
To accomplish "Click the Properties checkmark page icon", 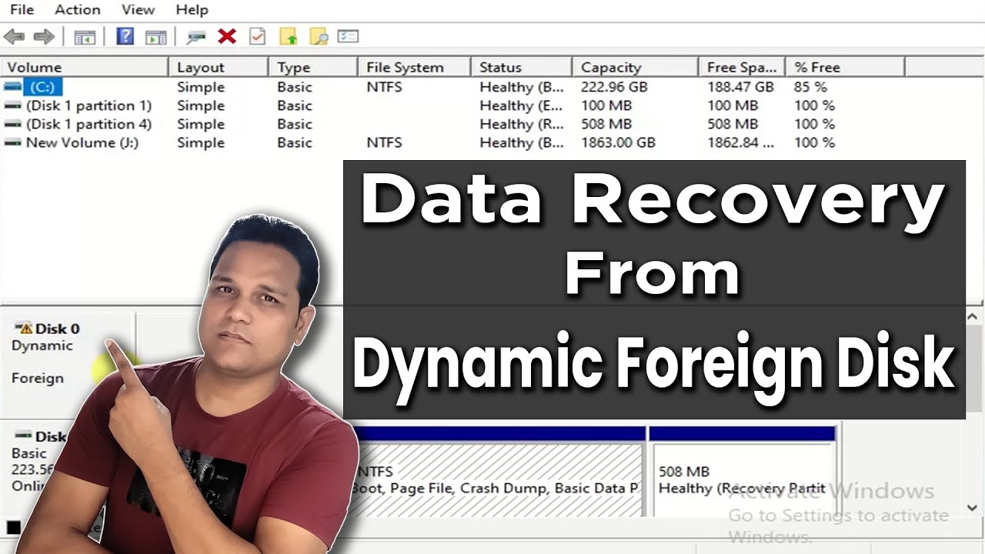I will (257, 36).
